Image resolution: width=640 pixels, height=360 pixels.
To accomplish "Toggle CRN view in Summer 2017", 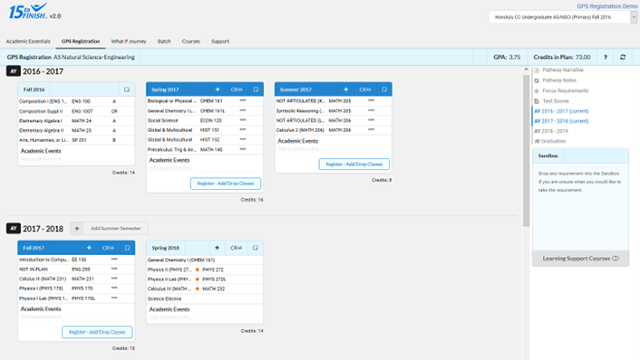I will pos(365,90).
